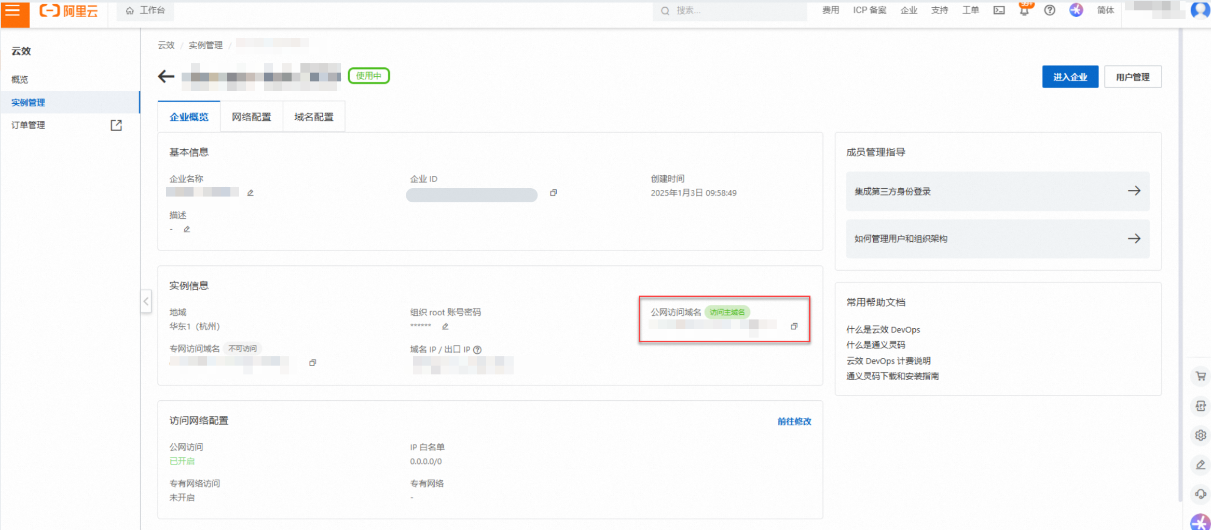Open the shopping cart floating icon
Screen dimensions: 1211x530
(x=1201, y=376)
